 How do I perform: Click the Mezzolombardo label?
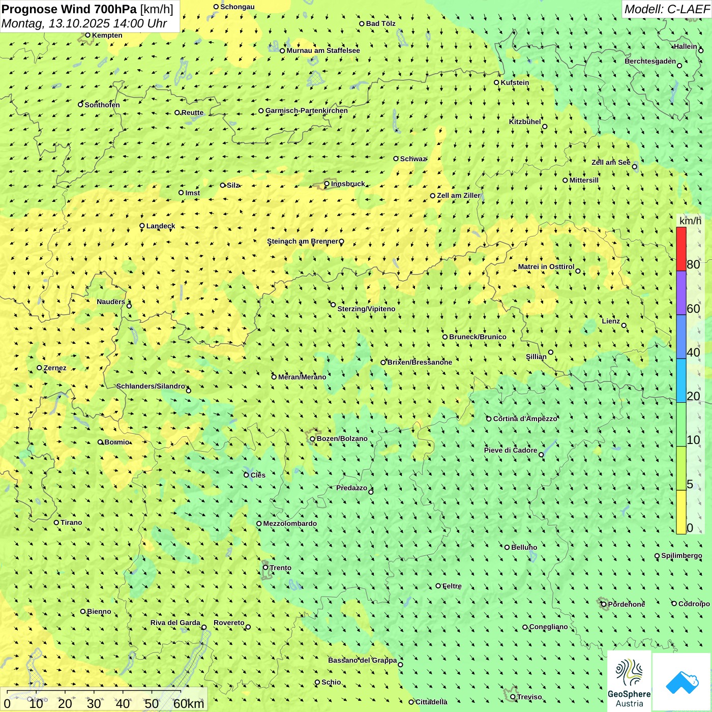[290, 523]
